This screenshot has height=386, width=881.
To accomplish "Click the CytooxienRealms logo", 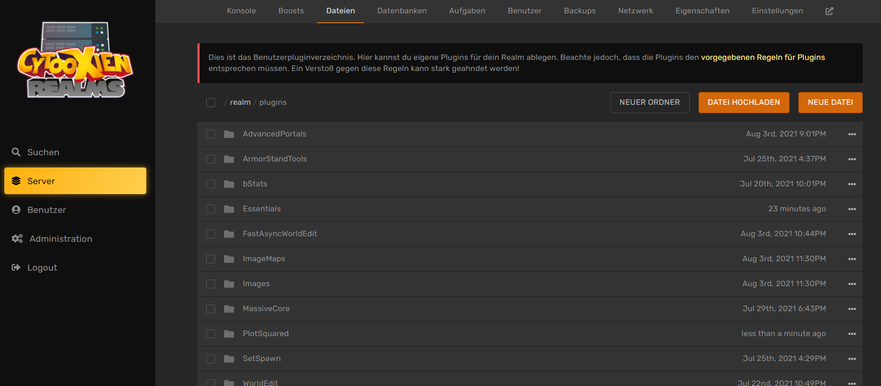I will pyautogui.click(x=75, y=60).
